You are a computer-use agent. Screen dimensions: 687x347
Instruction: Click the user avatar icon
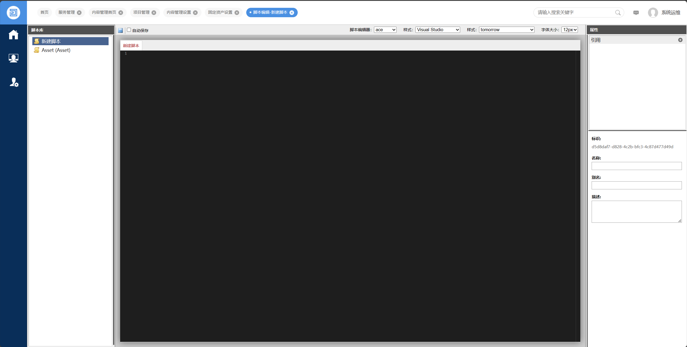click(x=653, y=13)
